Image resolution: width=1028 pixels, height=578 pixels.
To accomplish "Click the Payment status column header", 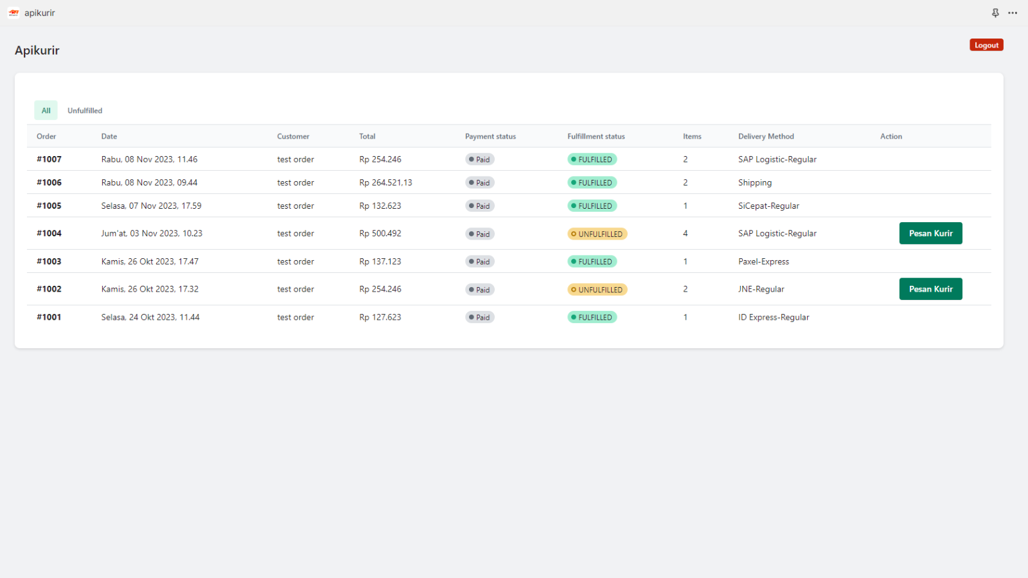I will tap(490, 136).
